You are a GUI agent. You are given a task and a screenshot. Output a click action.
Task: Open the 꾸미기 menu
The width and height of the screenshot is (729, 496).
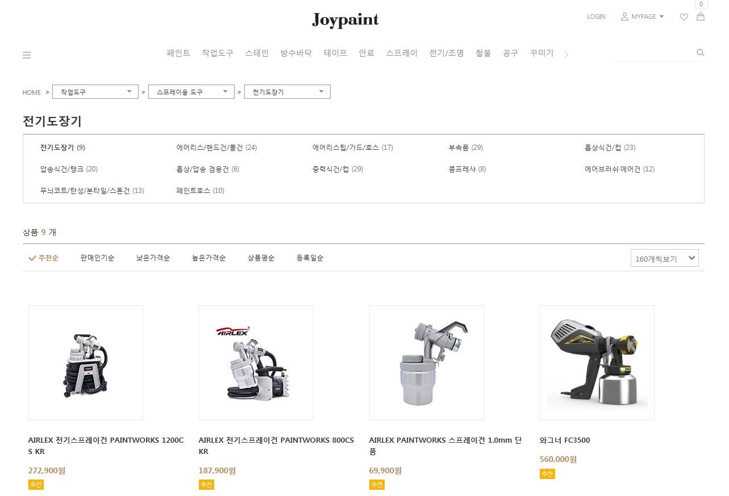coord(541,53)
